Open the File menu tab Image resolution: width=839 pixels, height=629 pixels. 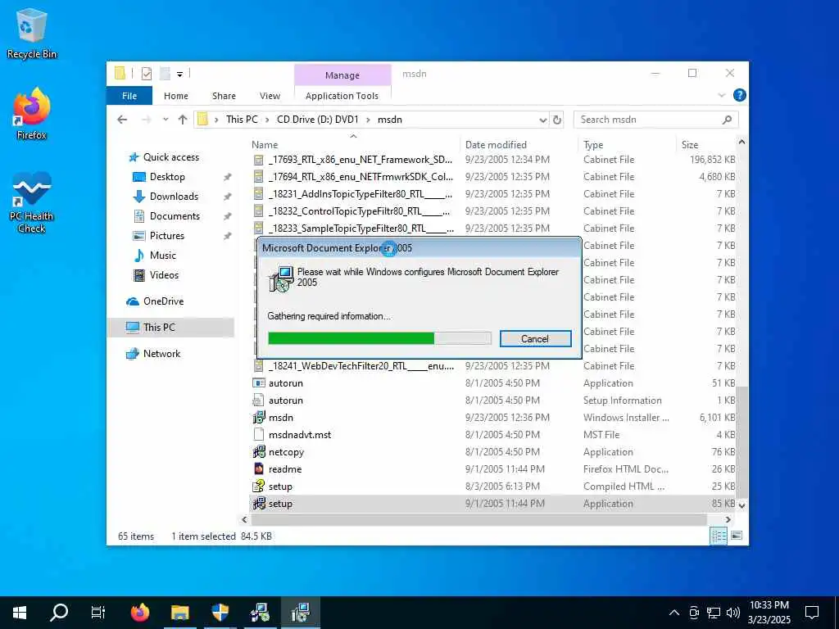(129, 96)
